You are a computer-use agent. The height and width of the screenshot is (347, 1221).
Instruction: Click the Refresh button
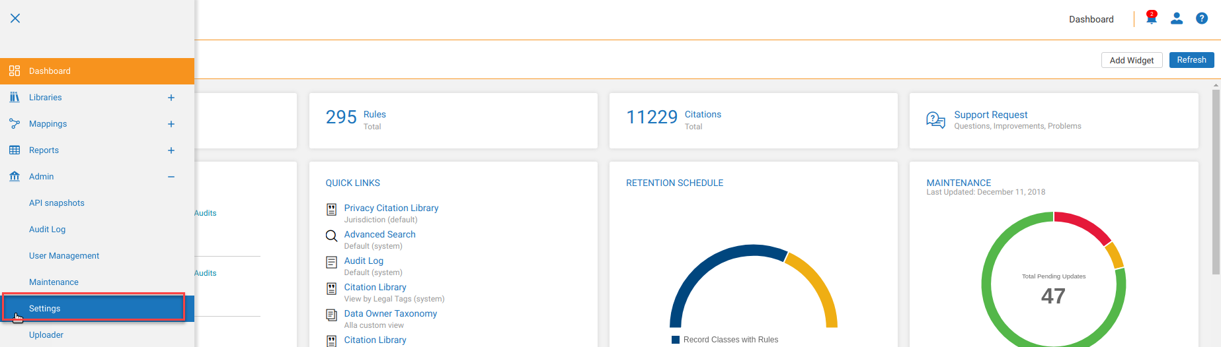[1192, 60]
